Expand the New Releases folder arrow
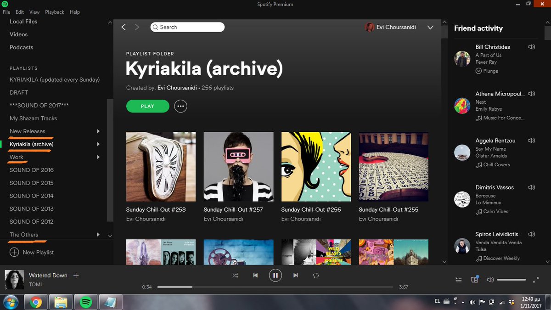 [98, 131]
